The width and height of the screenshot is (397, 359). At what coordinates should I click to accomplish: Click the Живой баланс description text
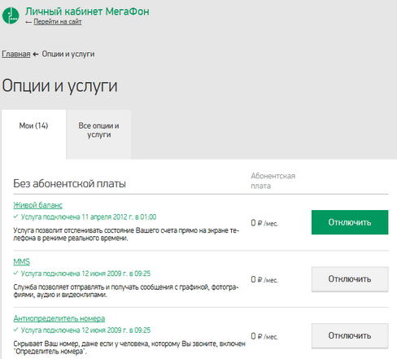click(126, 234)
